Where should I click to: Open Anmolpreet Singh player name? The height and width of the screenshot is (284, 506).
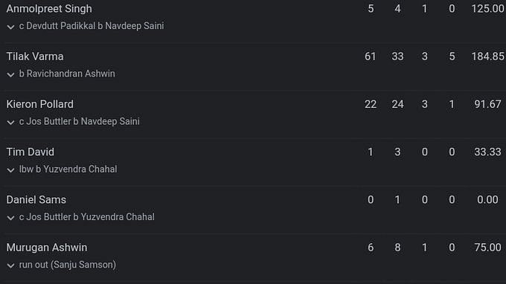click(49, 9)
